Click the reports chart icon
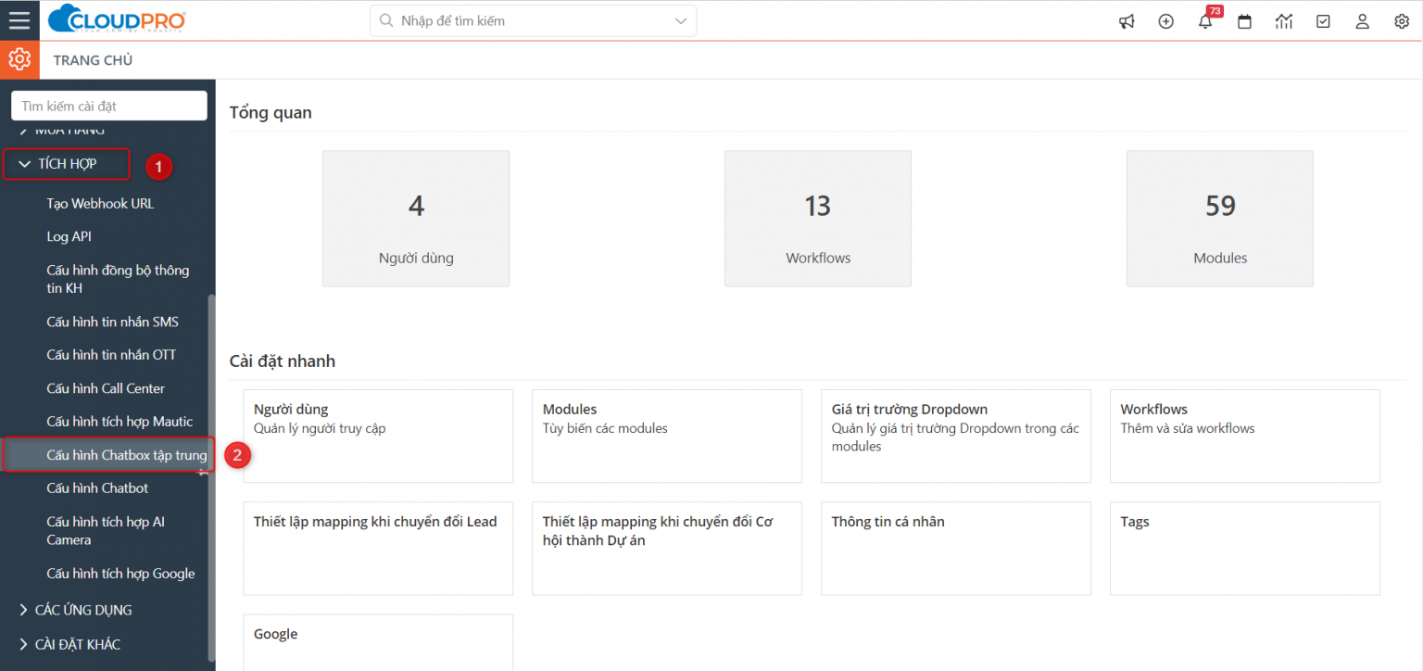This screenshot has height=671, width=1423. point(1284,21)
